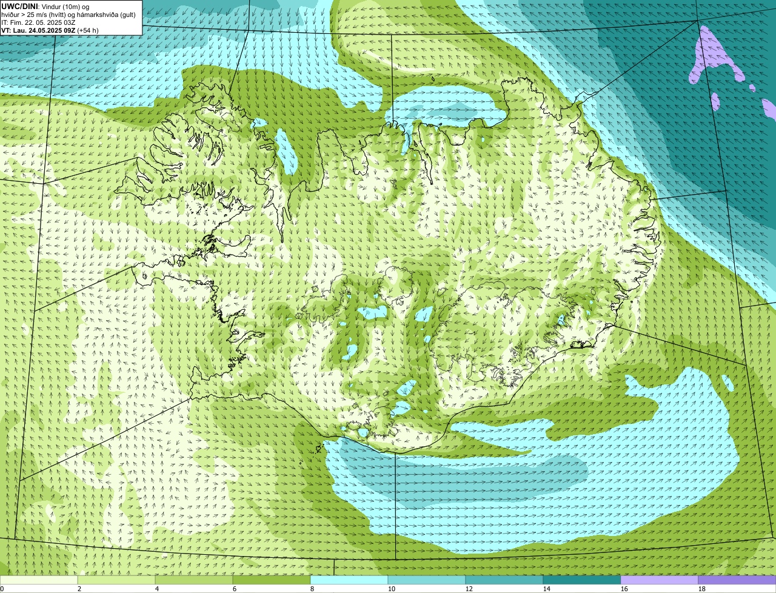
Task: Select the 10–12 turquoise legend swatch
Action: [427, 580]
